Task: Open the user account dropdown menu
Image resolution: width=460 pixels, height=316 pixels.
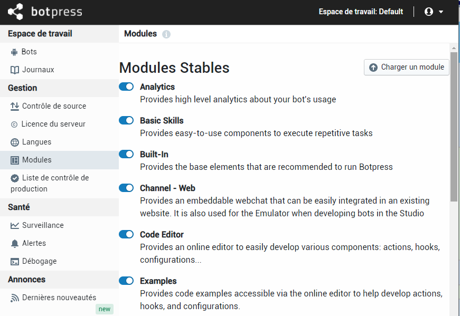Action: pos(434,12)
